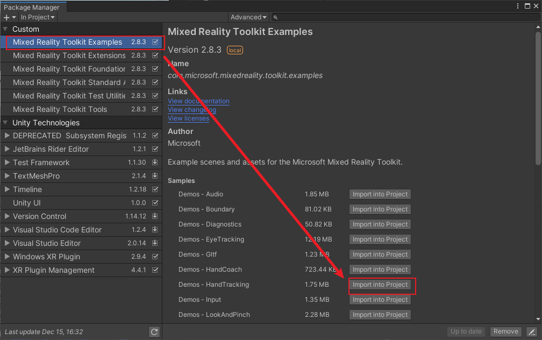Click the plus add package icon

click(x=9, y=17)
